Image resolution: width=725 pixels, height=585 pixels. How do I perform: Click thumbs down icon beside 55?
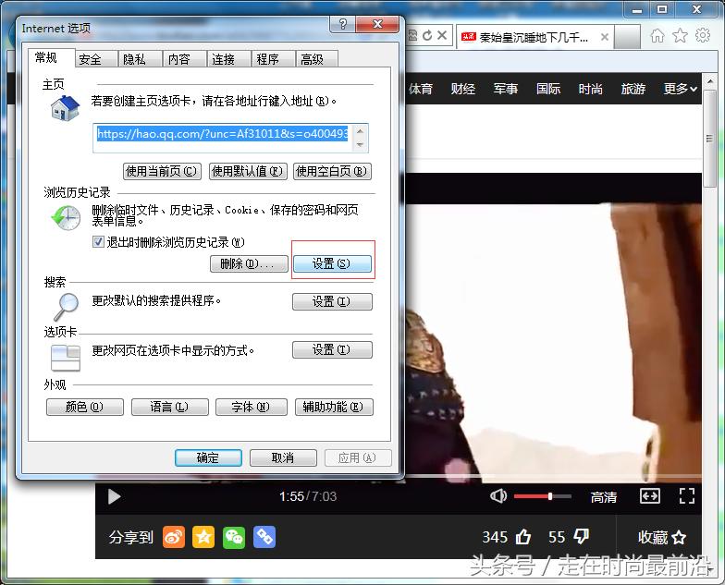click(x=581, y=536)
